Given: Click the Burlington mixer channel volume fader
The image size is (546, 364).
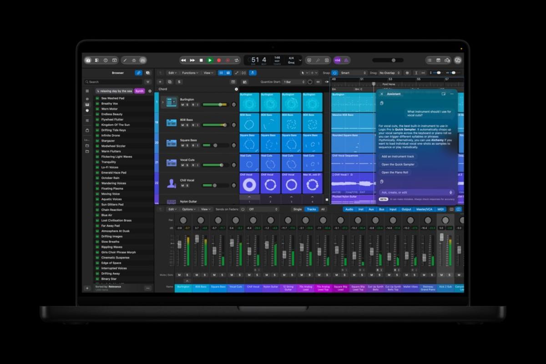Looking at the screenshot, I should [x=179, y=245].
